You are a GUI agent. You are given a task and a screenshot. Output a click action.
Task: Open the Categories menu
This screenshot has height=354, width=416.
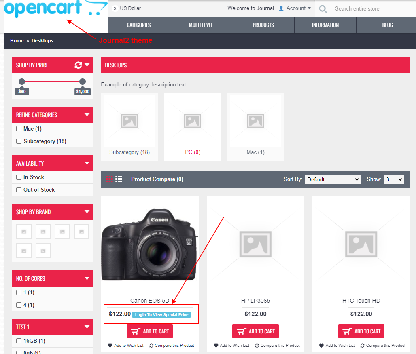pos(138,24)
